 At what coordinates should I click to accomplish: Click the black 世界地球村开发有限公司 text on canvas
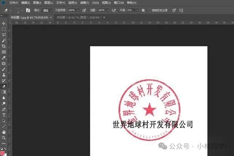point(153,125)
